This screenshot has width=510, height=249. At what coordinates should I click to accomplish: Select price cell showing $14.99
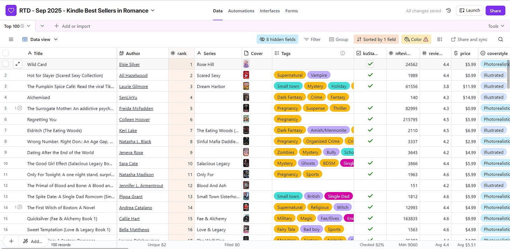pyautogui.click(x=464, y=97)
